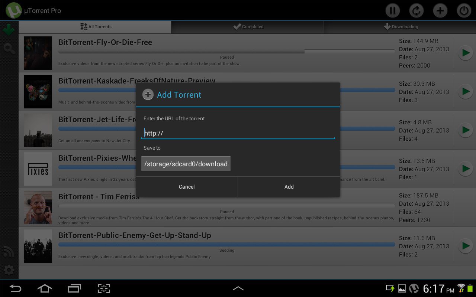Tap play button for Kaskade torrent
Image resolution: width=476 pixels, height=297 pixels.
coord(465,91)
